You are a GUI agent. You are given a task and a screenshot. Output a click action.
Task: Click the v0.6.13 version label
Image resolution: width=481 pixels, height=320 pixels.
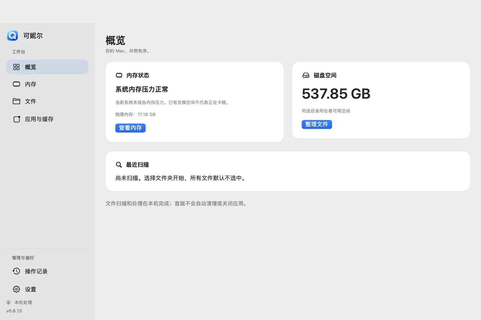click(x=14, y=311)
